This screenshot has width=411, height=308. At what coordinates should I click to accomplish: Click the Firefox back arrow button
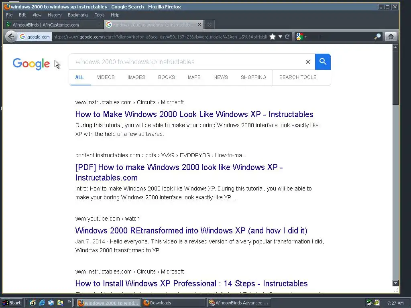click(11, 36)
